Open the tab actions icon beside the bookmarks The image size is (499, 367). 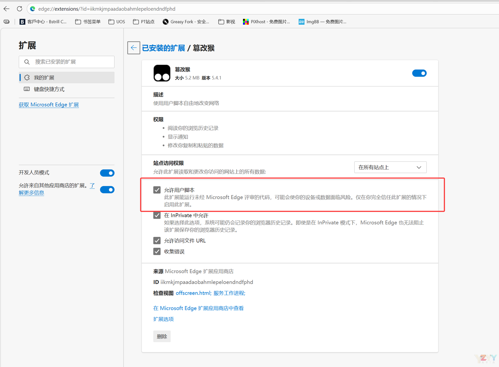[x=7, y=22]
